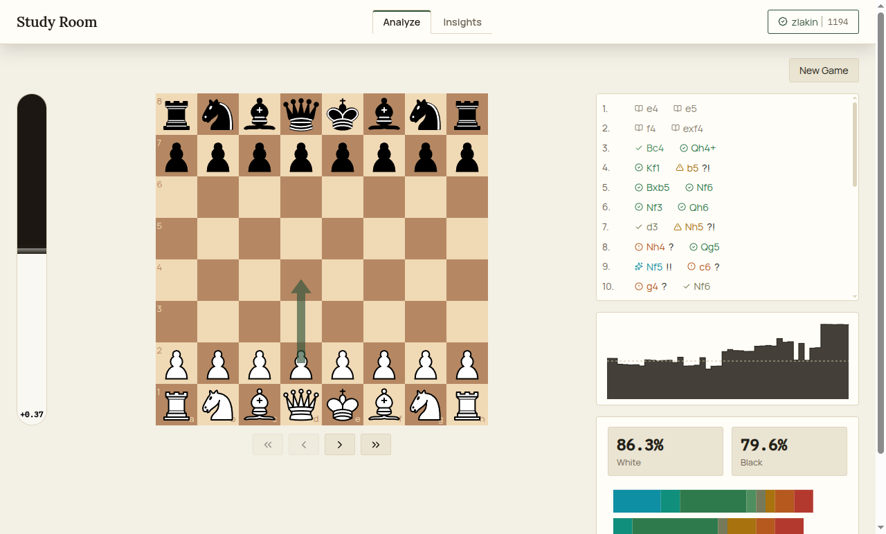Go to Black's move Qg5
This screenshot has height=534, width=886.
tap(705, 247)
